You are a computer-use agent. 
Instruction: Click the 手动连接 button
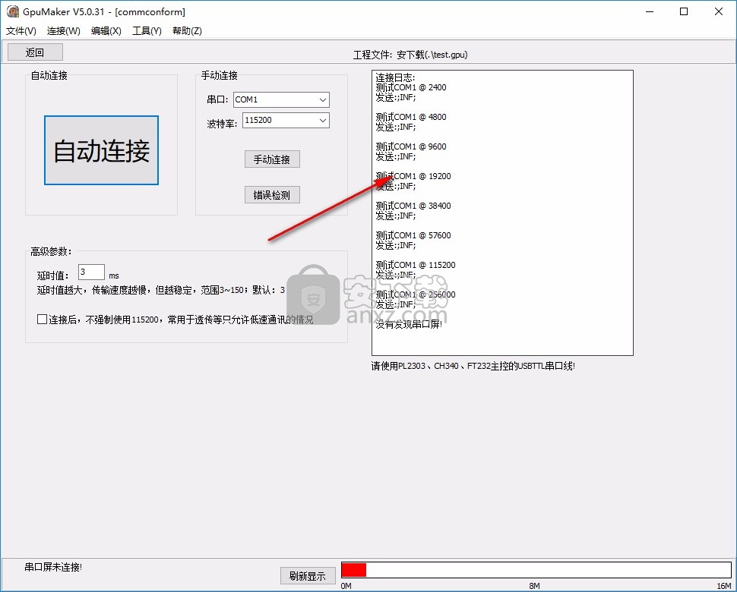point(272,159)
